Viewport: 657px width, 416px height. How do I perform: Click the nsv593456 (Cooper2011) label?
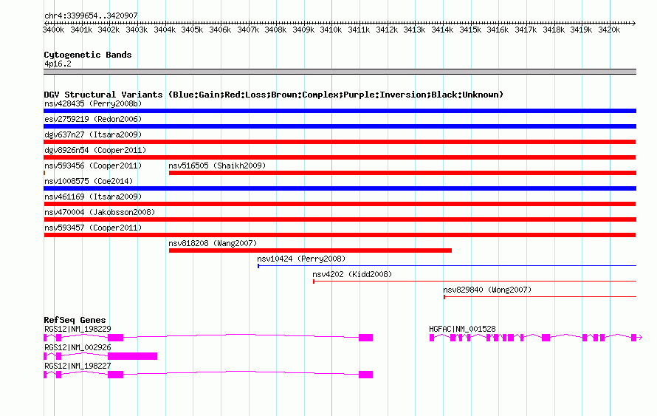click(93, 166)
